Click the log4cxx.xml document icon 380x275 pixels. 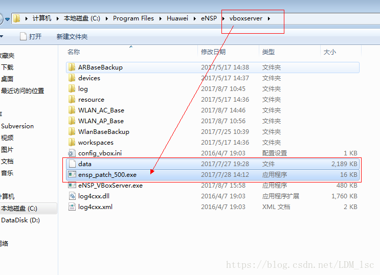click(x=72, y=207)
